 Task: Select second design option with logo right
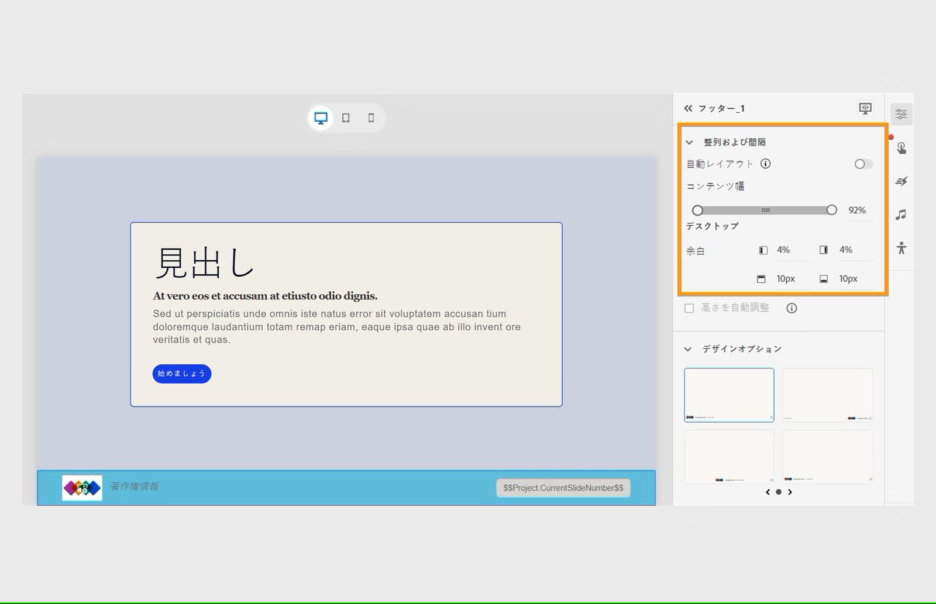[828, 395]
